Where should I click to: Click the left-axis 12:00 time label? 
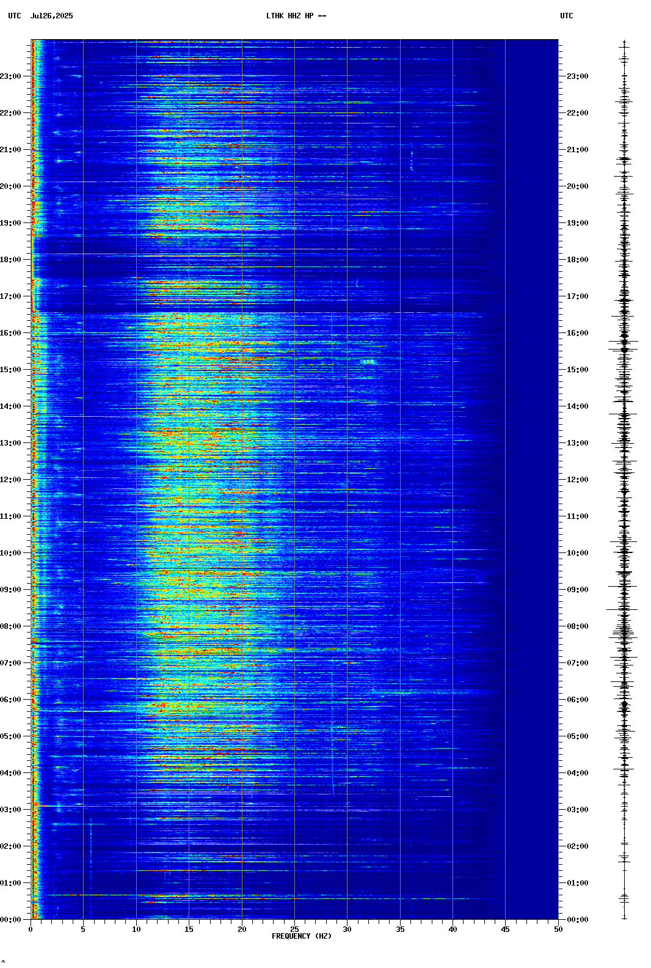coord(10,480)
